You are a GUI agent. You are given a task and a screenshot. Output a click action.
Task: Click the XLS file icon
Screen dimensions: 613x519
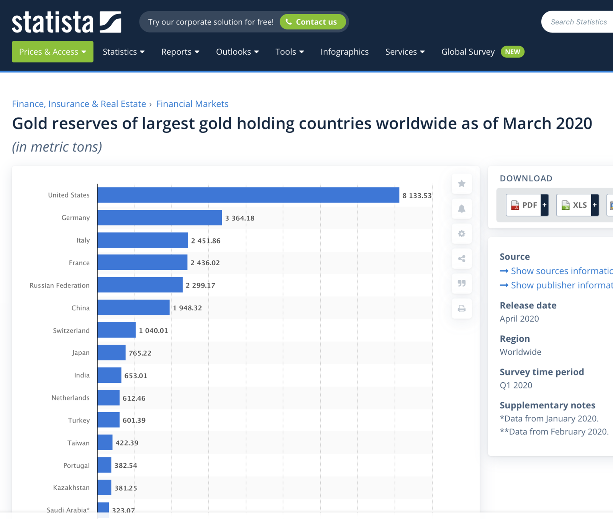565,205
